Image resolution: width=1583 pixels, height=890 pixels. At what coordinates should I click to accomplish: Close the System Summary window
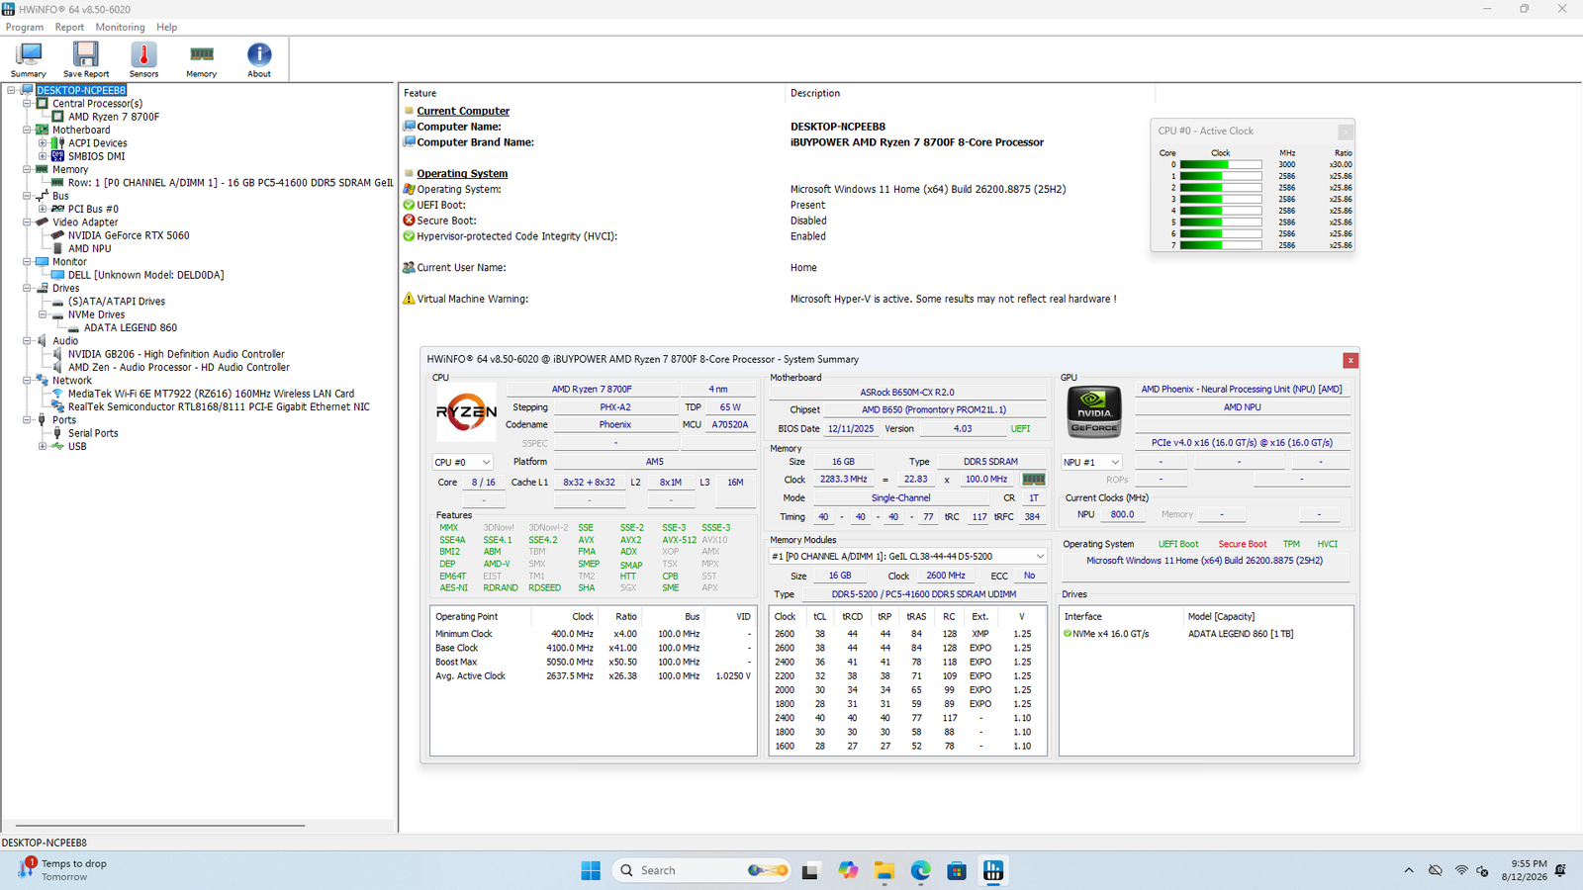point(1350,360)
